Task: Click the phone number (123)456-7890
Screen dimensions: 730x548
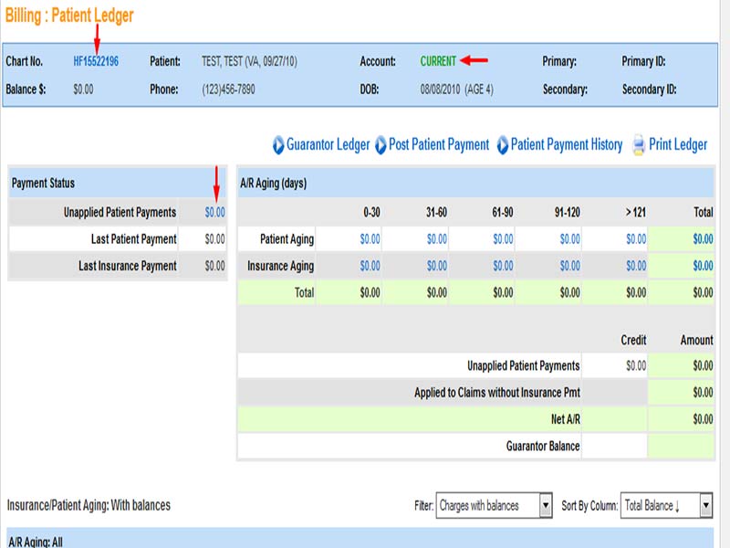Action: (228, 90)
